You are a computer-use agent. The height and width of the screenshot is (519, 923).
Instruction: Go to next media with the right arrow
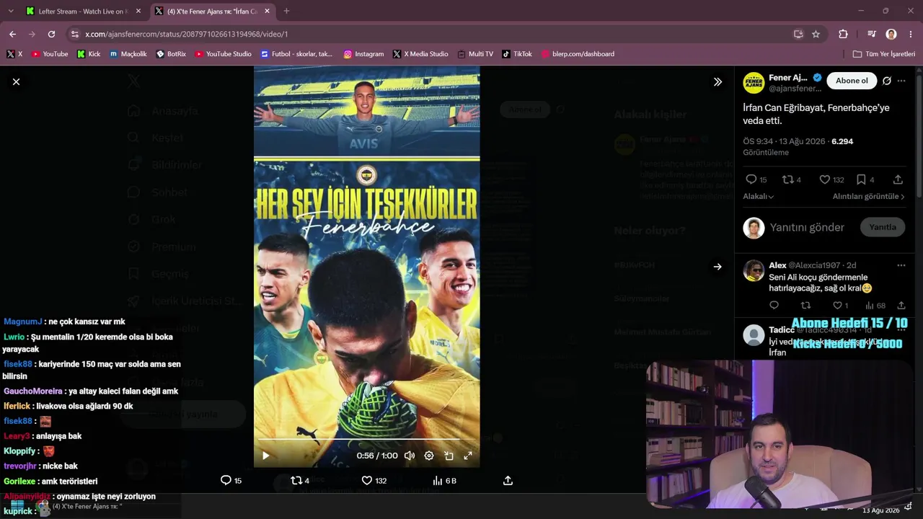tap(717, 267)
